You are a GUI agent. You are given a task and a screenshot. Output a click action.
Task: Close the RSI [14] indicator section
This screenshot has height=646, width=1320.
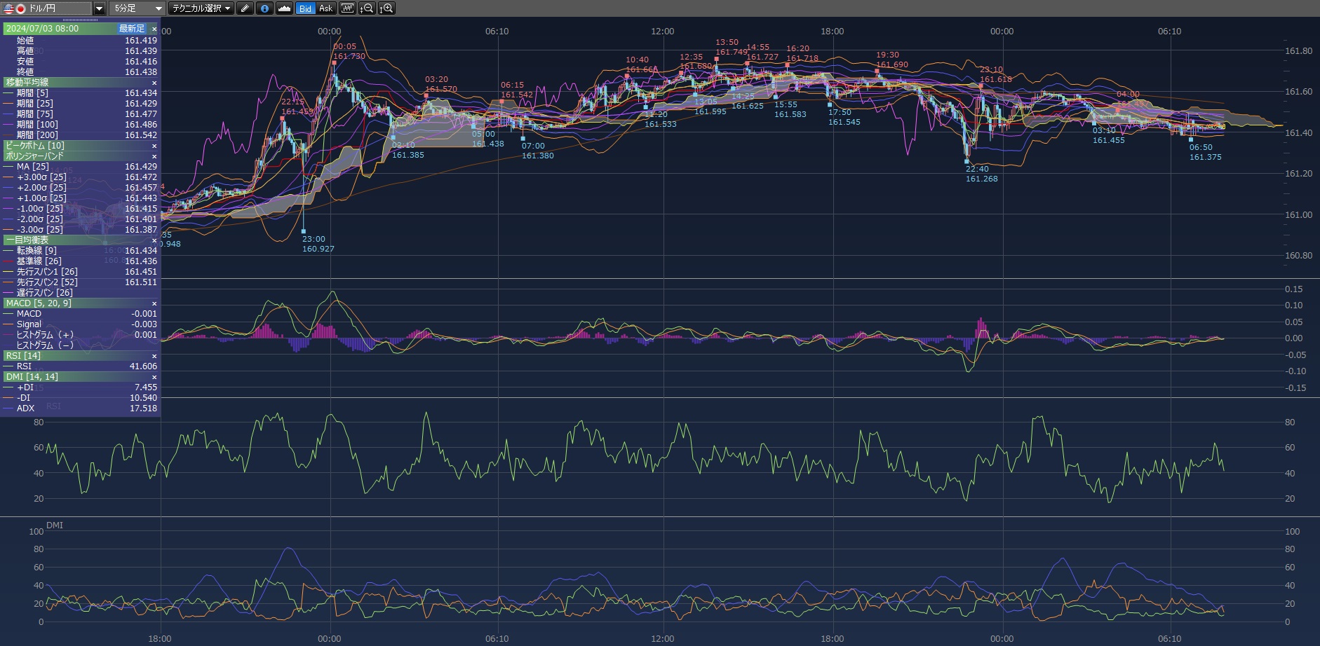[x=154, y=356]
